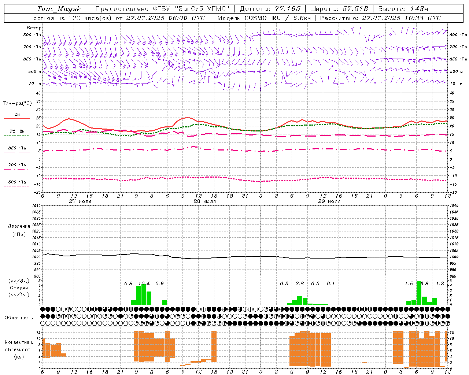Click the date label 27 июля
The height and width of the screenshot is (375, 469).
tap(80, 201)
